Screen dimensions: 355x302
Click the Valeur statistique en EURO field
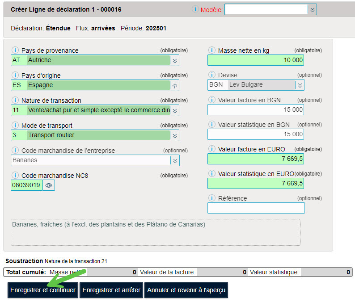click(x=256, y=184)
